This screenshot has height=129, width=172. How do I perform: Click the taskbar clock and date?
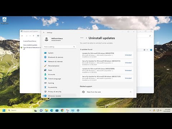[x=167, y=110]
